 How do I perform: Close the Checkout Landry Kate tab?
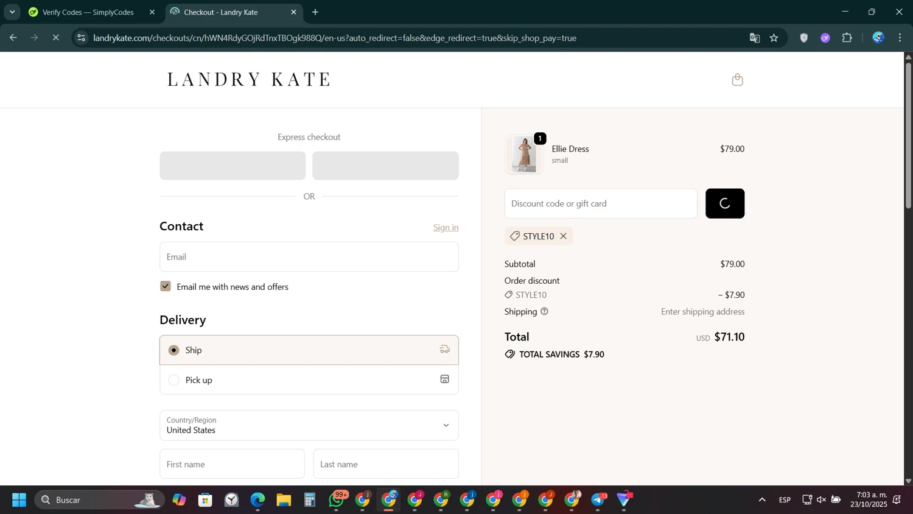click(x=294, y=12)
